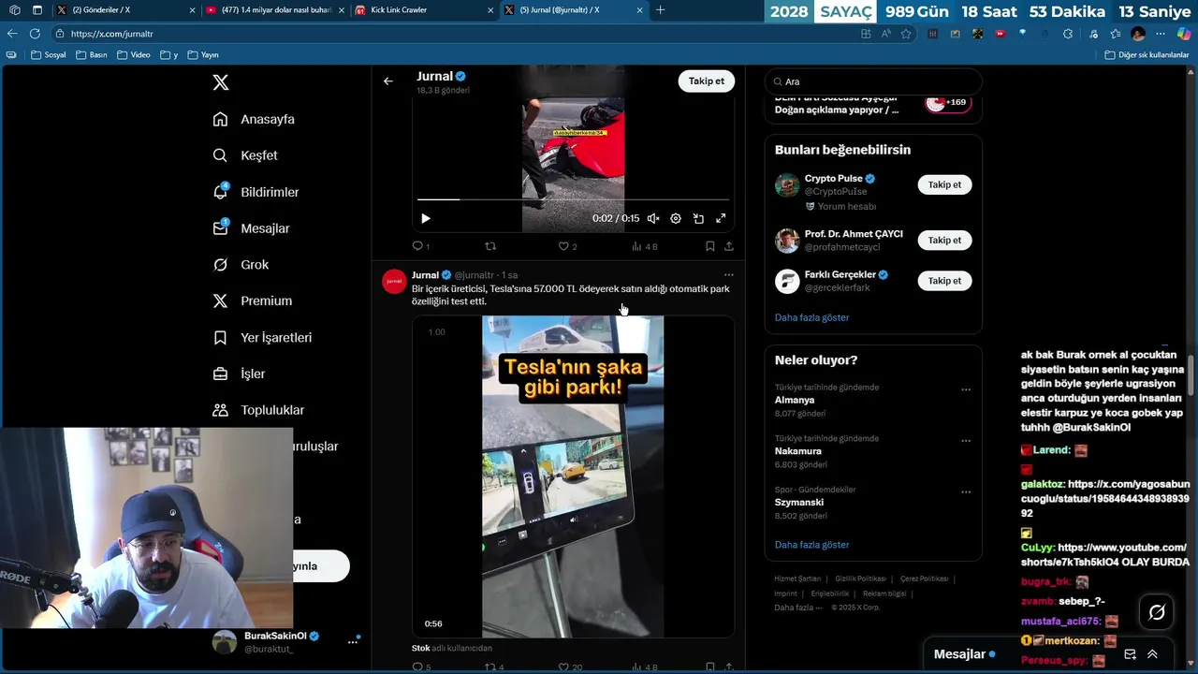Viewport: 1198px width, 674px height.
Task: Follow Farklı Gerçekler
Action: 944,281
